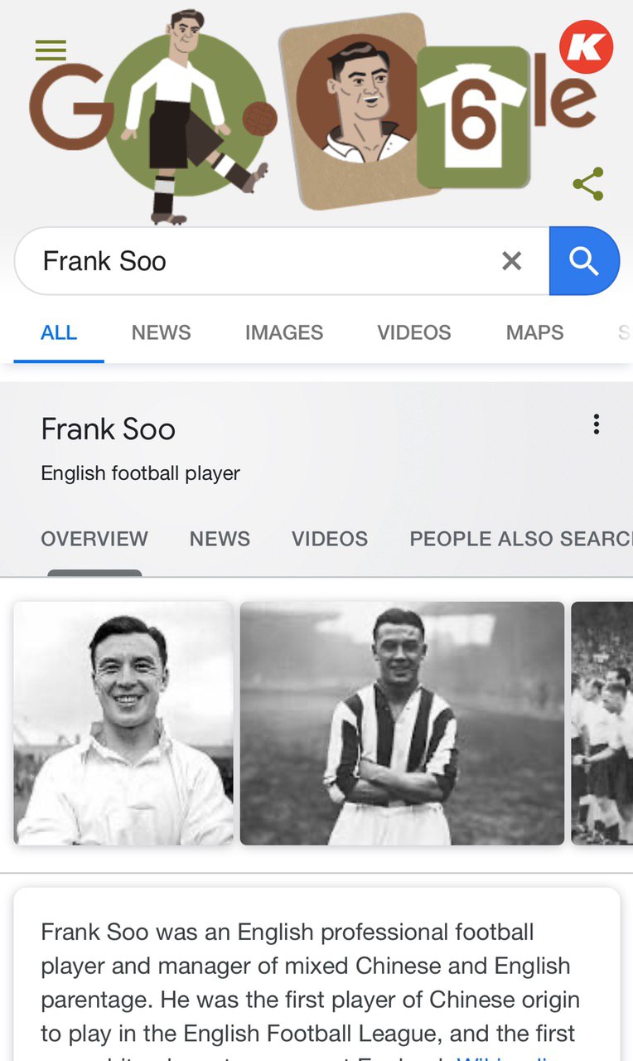Switch to the IMAGES search tab
Screen dimensions: 633x1061
[x=284, y=332]
